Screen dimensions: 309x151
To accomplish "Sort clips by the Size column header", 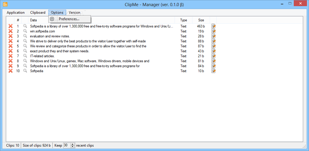I will [201, 20].
